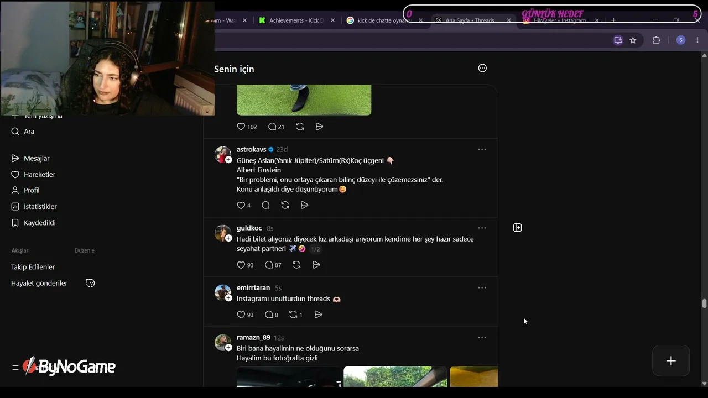
Task: Like the guldkoc post
Action: 241,265
